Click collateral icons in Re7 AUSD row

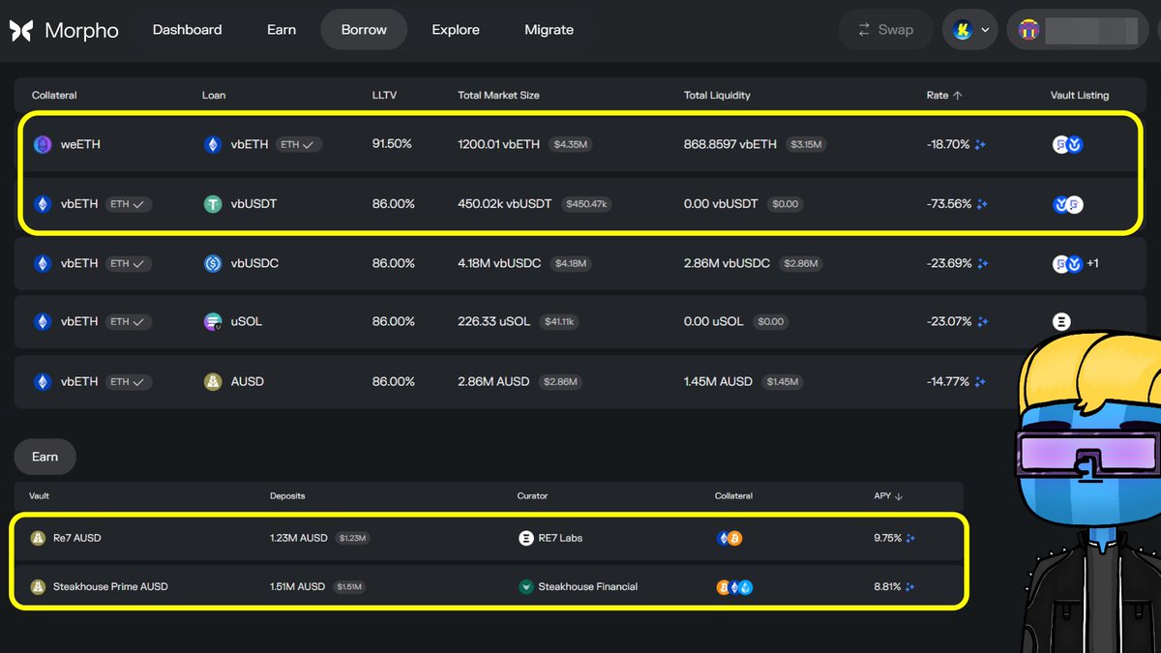click(x=729, y=538)
